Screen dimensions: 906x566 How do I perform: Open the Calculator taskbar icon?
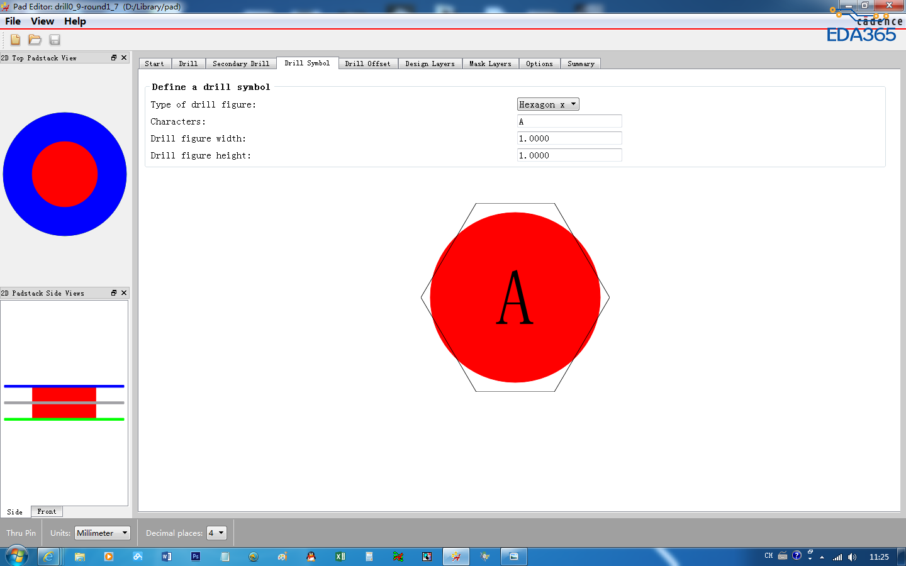coord(369,557)
